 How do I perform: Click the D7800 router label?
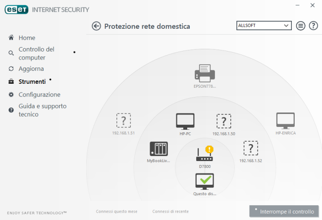point(205,166)
